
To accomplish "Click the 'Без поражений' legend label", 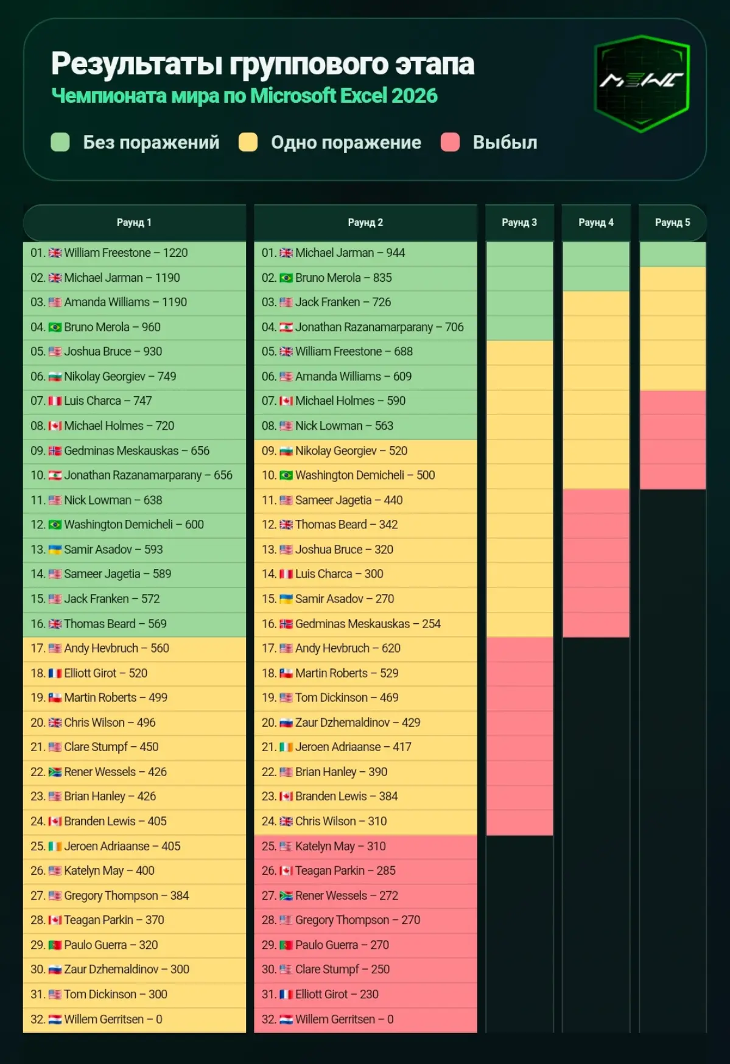I will coord(151,143).
